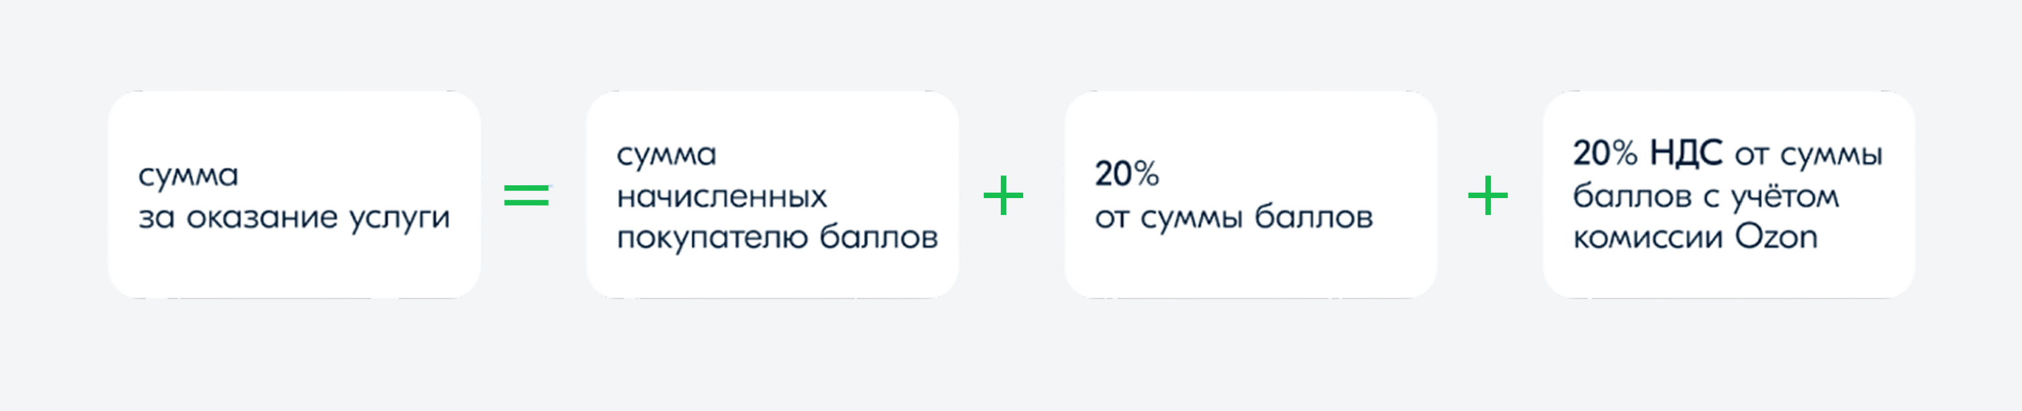Viewport: 2022px width, 411px height.
Task: Select the "20% НДС" commission card
Action: (1728, 195)
